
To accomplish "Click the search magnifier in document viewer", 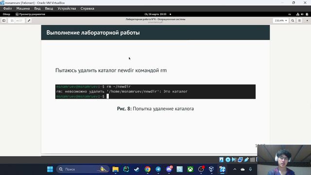I will tap(293, 20).
